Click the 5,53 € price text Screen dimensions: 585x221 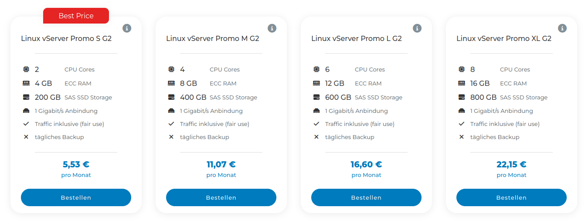[x=76, y=164]
